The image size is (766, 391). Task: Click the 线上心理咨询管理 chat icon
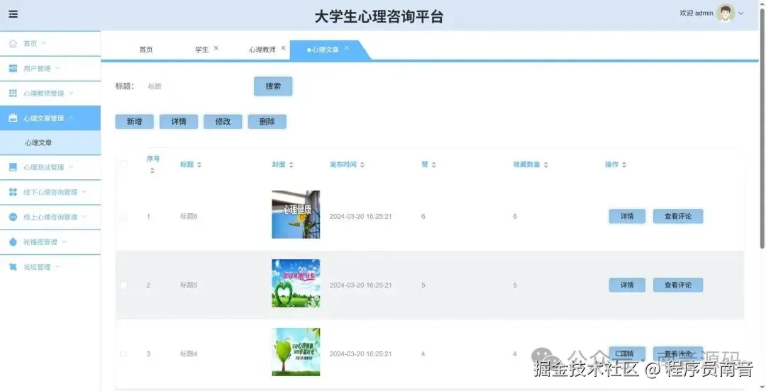point(13,217)
